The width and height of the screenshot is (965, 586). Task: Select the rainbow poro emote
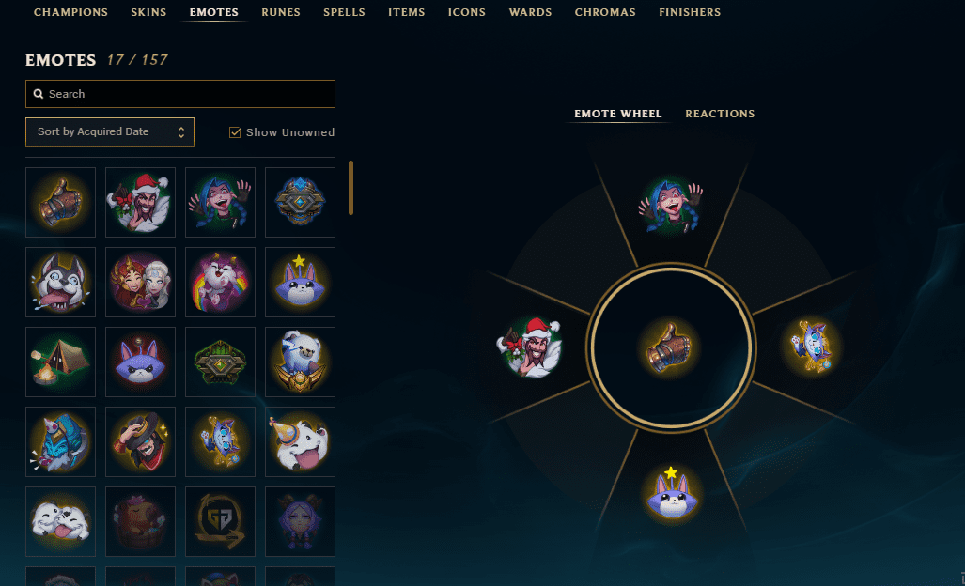(x=220, y=283)
